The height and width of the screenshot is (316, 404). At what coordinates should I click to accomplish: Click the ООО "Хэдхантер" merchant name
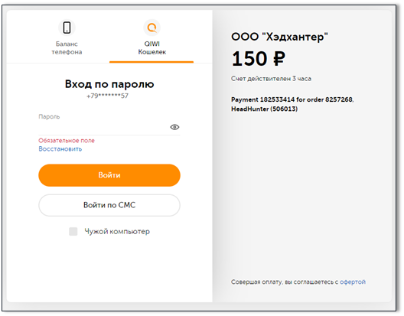[279, 37]
